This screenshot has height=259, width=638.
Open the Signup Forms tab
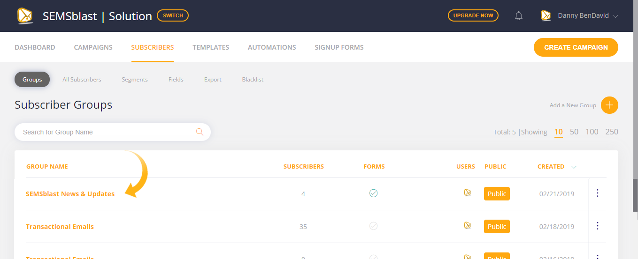click(x=339, y=47)
